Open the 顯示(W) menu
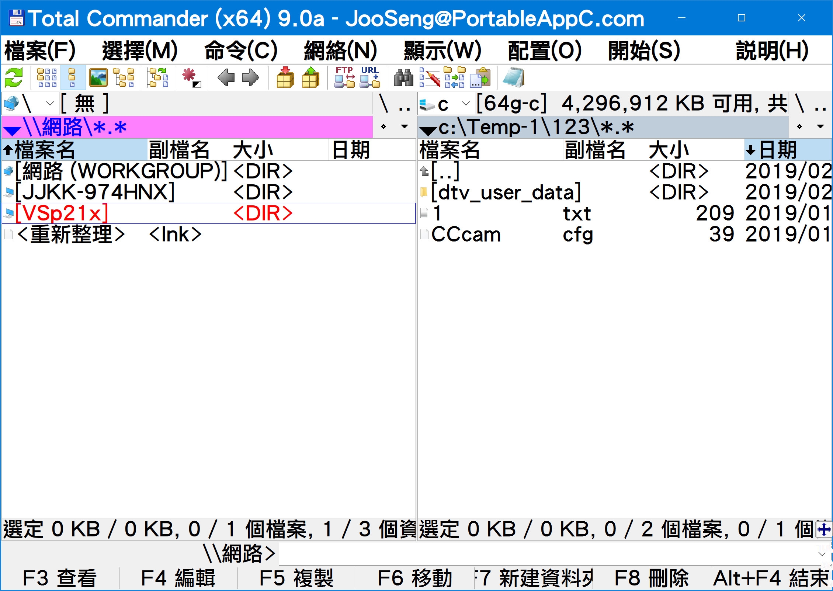 (x=442, y=51)
